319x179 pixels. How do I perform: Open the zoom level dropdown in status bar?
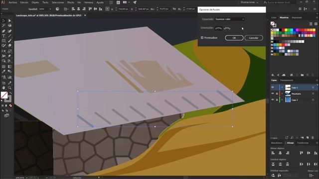click(26, 178)
